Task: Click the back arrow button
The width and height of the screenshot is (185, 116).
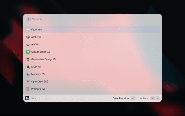Action: [x=29, y=19]
